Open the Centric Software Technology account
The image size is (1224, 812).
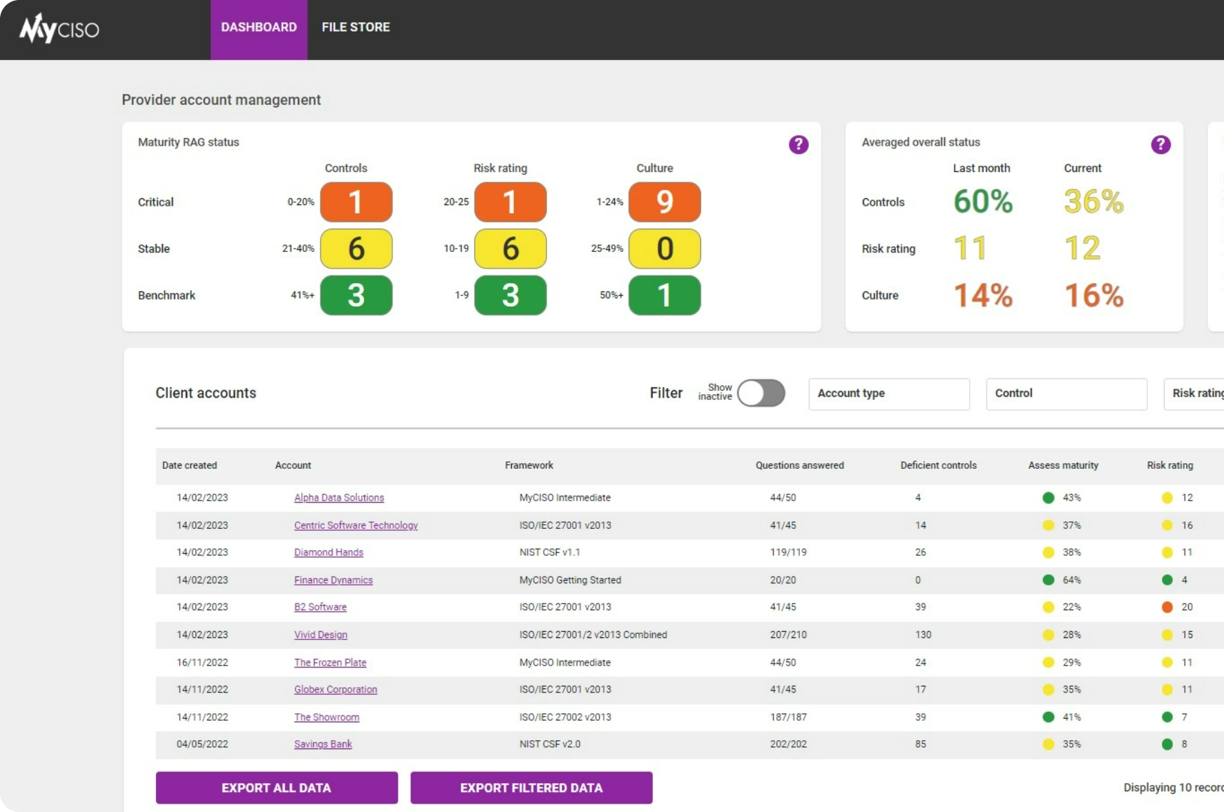(356, 525)
